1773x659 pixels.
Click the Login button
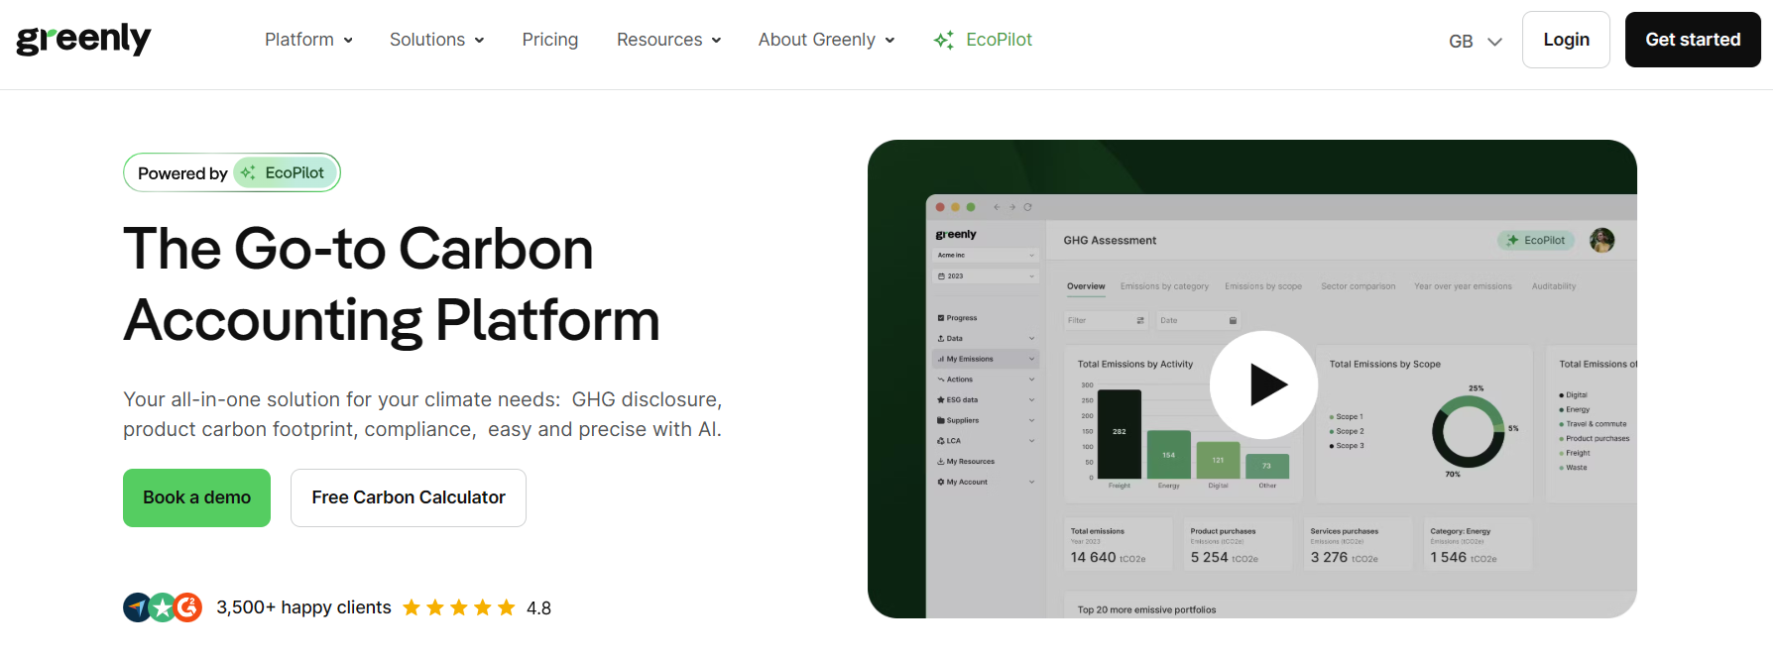click(x=1566, y=40)
